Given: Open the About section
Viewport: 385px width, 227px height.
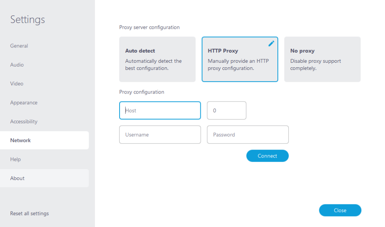Looking at the screenshot, I should [x=17, y=178].
